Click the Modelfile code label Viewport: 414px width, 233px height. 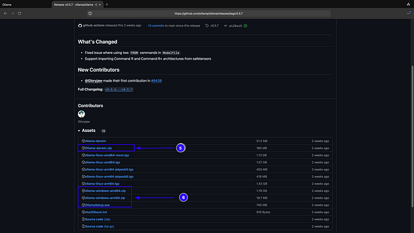pyautogui.click(x=171, y=53)
